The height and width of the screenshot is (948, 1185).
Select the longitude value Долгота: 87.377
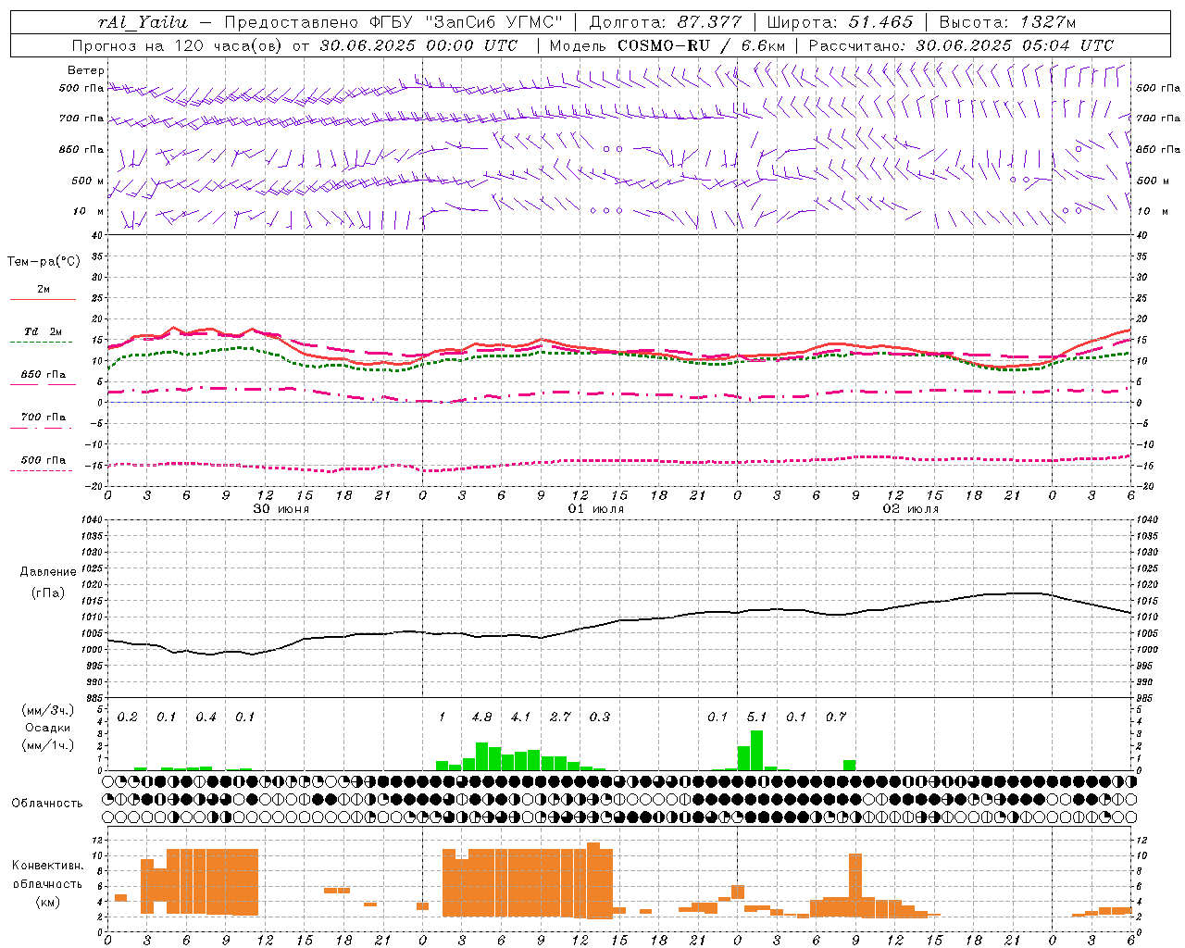(x=665, y=22)
